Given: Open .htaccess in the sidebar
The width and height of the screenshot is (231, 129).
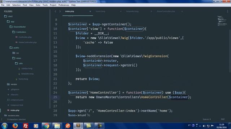Looking at the screenshot, I should [x=14, y=95].
